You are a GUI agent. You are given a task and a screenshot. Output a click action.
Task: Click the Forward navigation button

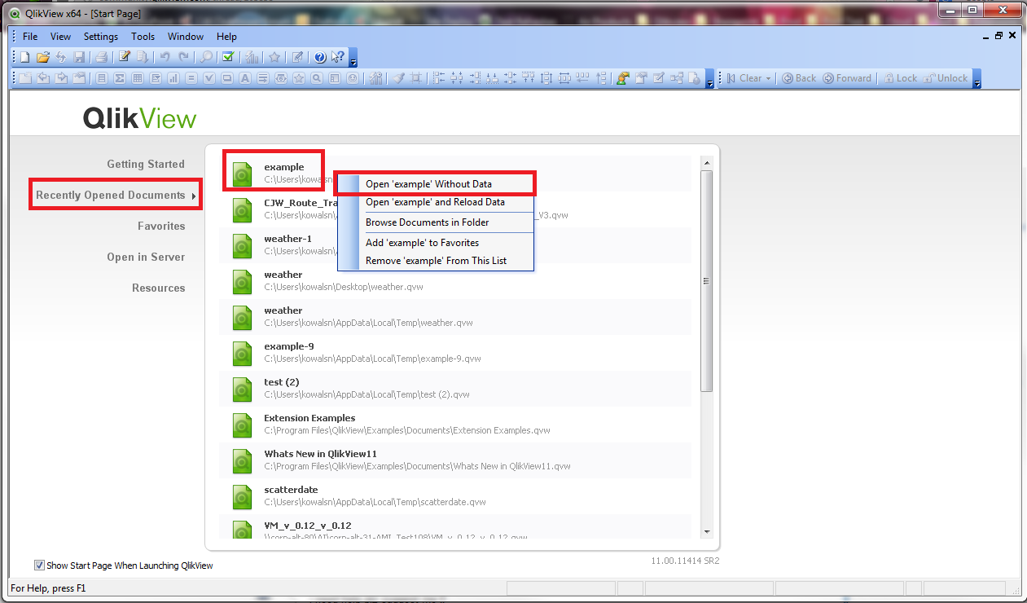[847, 78]
